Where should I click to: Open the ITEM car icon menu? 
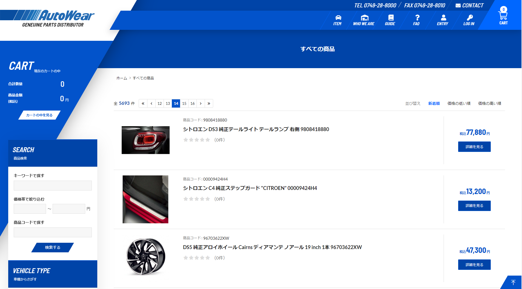(x=337, y=20)
